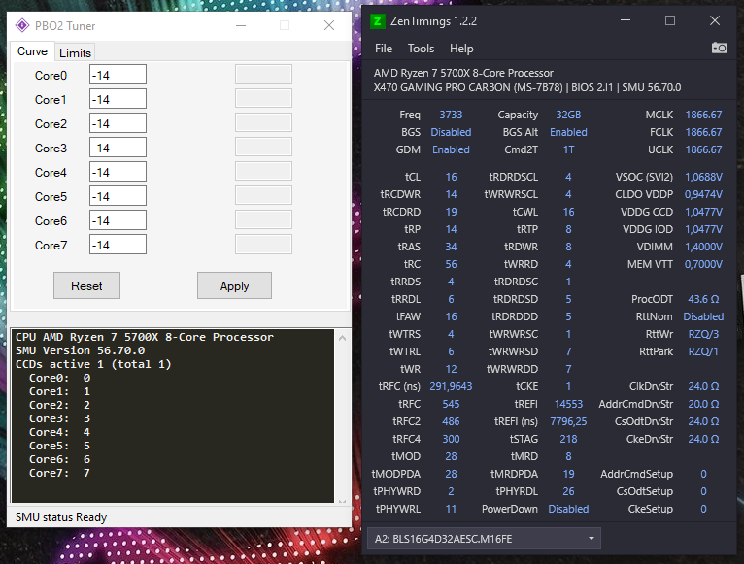Focus the Core2 curve offset field

(118, 123)
